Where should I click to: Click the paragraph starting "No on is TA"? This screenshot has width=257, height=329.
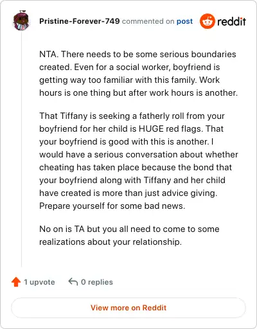pyautogui.click(x=129, y=235)
